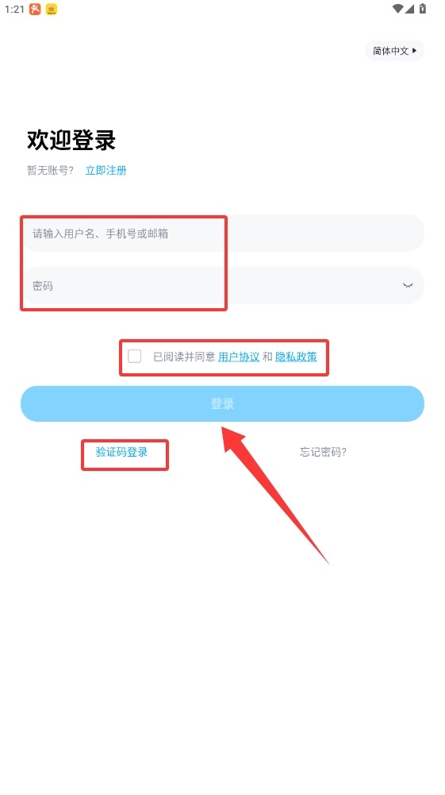Open the 用户协议 user agreement link
Image resolution: width=445 pixels, height=795 pixels.
[239, 357]
